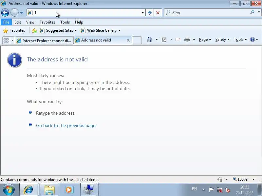
Task: Switch to 'Internet Explorer cannot di...' tab
Action: (44, 41)
